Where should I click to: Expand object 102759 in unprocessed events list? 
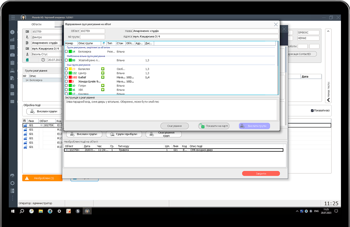(67, 150)
